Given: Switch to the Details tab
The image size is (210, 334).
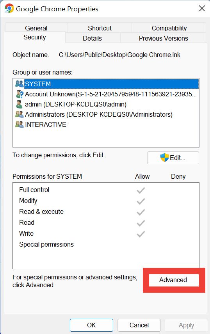Looking at the screenshot, I should (93, 38).
